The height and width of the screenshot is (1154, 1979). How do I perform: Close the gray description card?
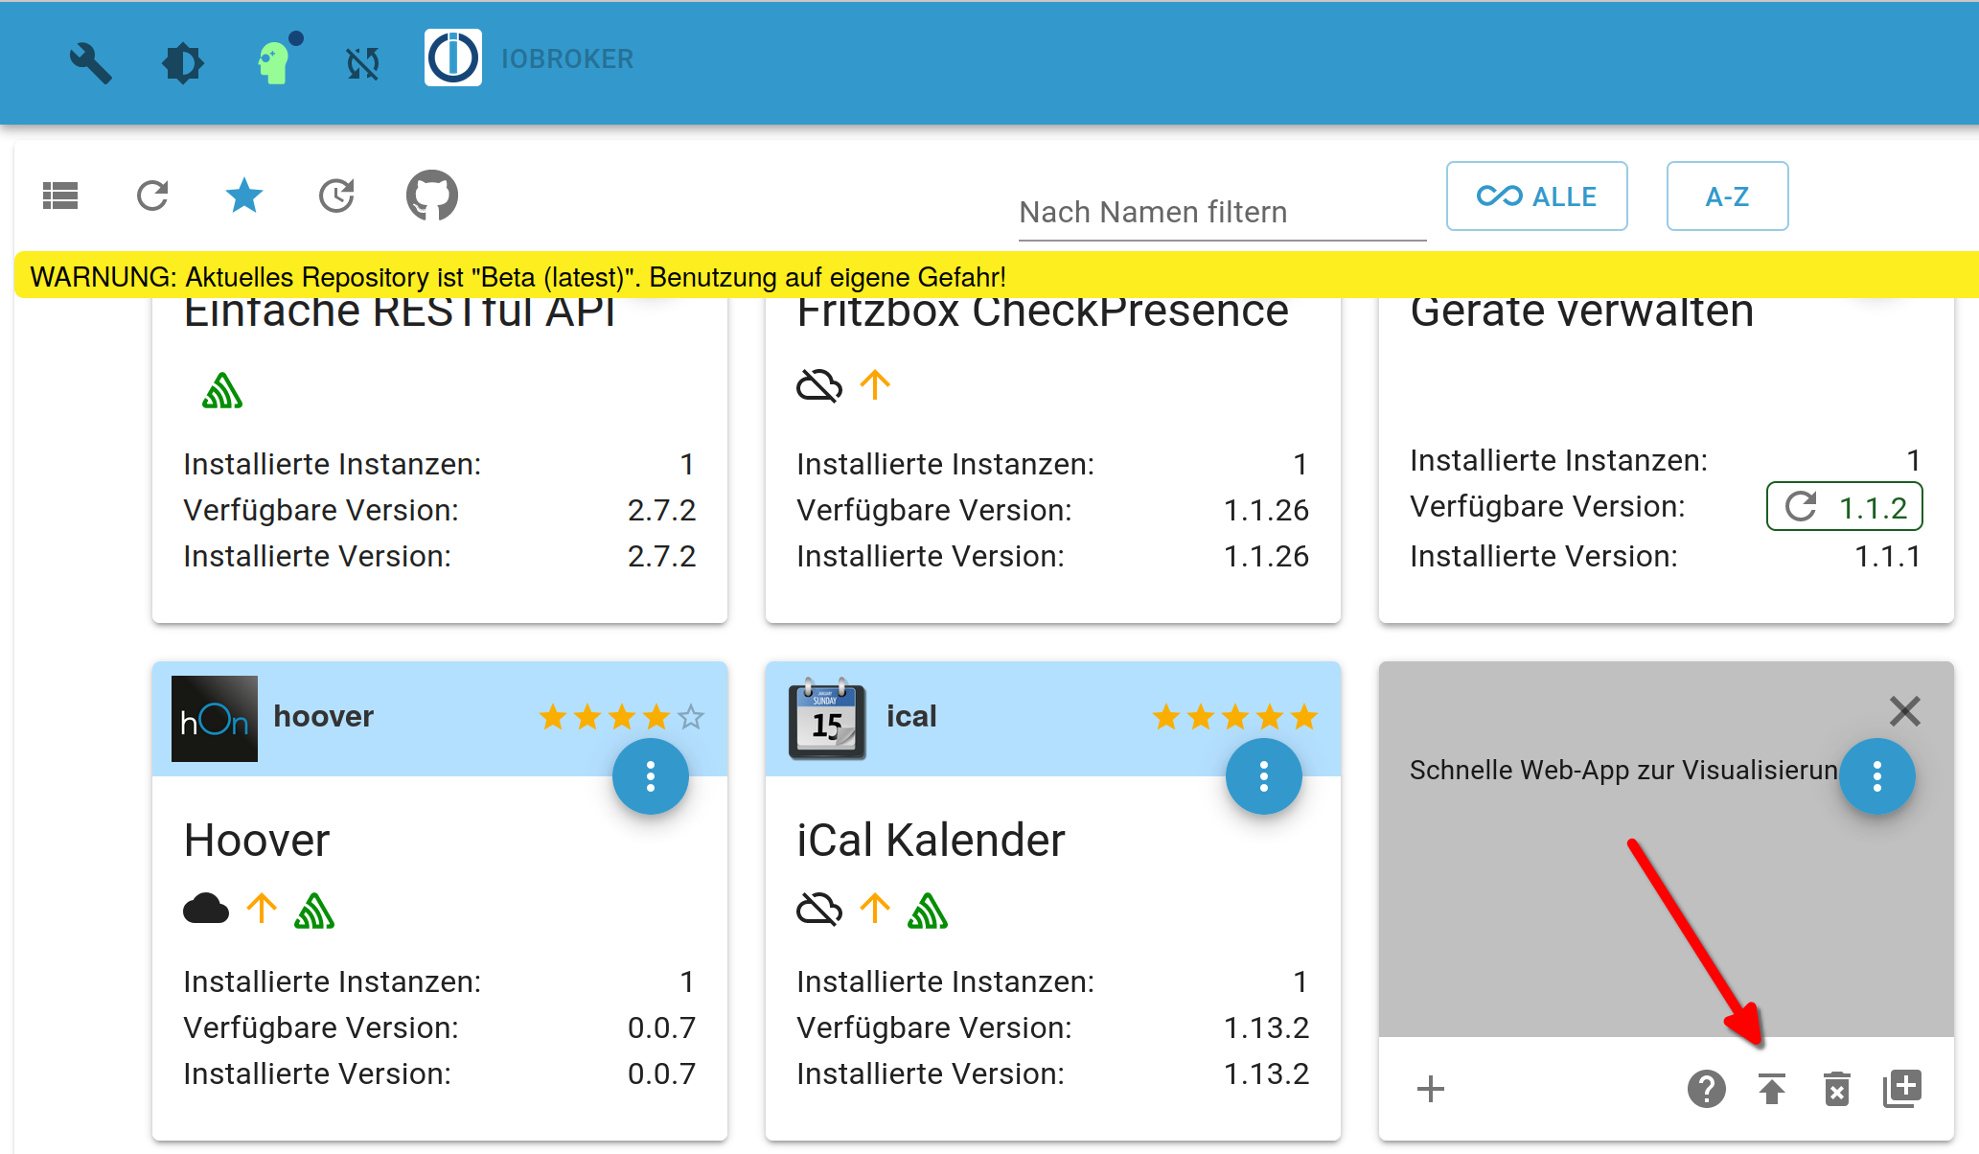pos(1905,711)
